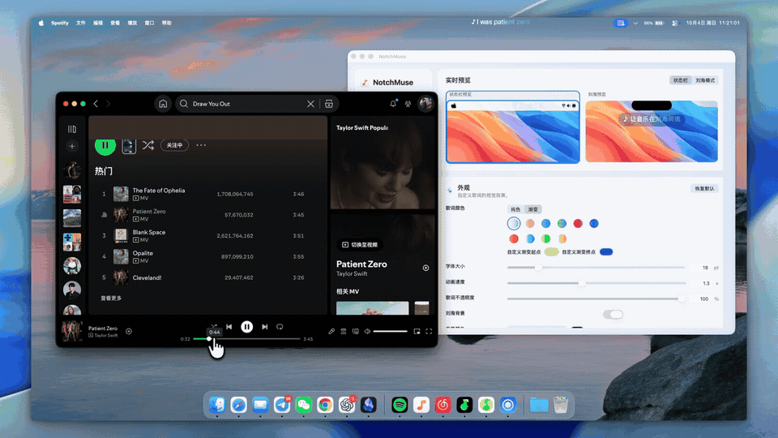
Task: Mute audio with speaker icon
Action: pyautogui.click(x=367, y=331)
